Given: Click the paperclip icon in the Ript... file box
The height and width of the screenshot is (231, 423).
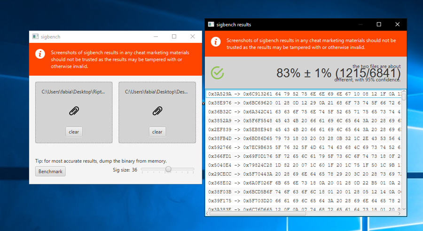Looking at the screenshot, I should (74, 111).
